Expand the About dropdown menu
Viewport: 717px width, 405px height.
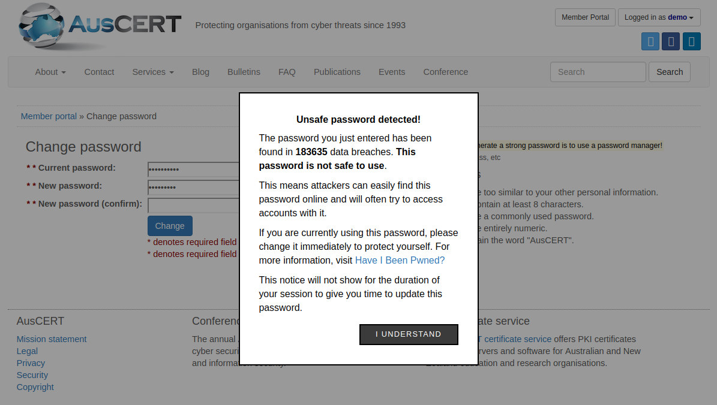pos(50,71)
